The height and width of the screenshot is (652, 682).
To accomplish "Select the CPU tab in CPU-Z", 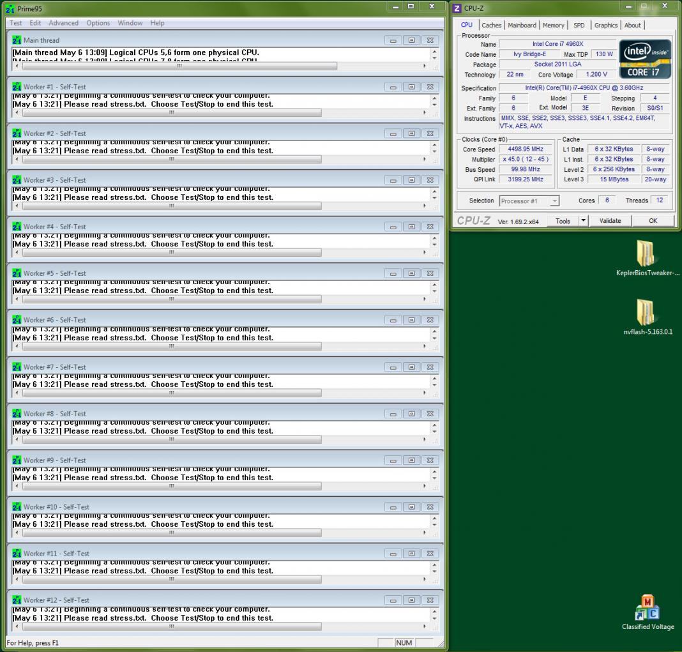I will [x=467, y=25].
